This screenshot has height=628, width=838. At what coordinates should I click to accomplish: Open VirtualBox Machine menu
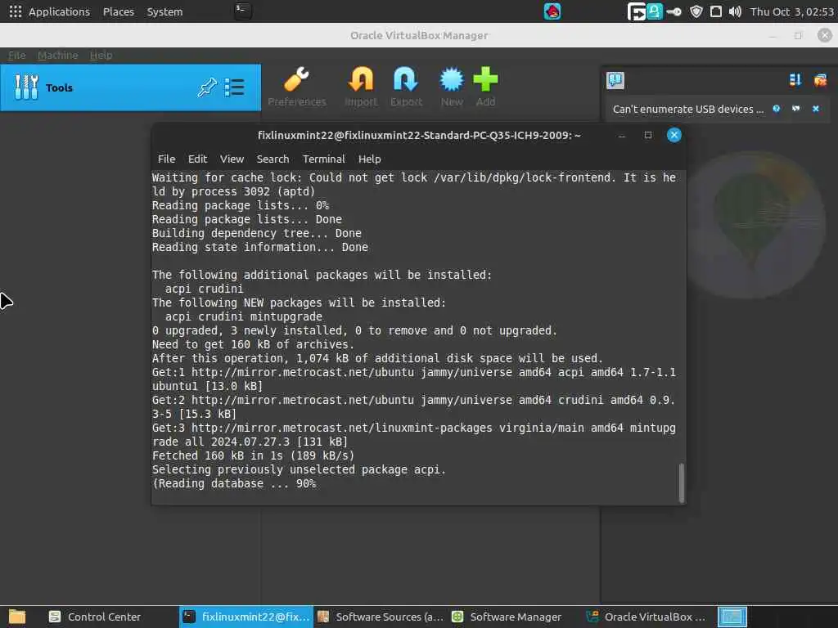[x=58, y=55]
